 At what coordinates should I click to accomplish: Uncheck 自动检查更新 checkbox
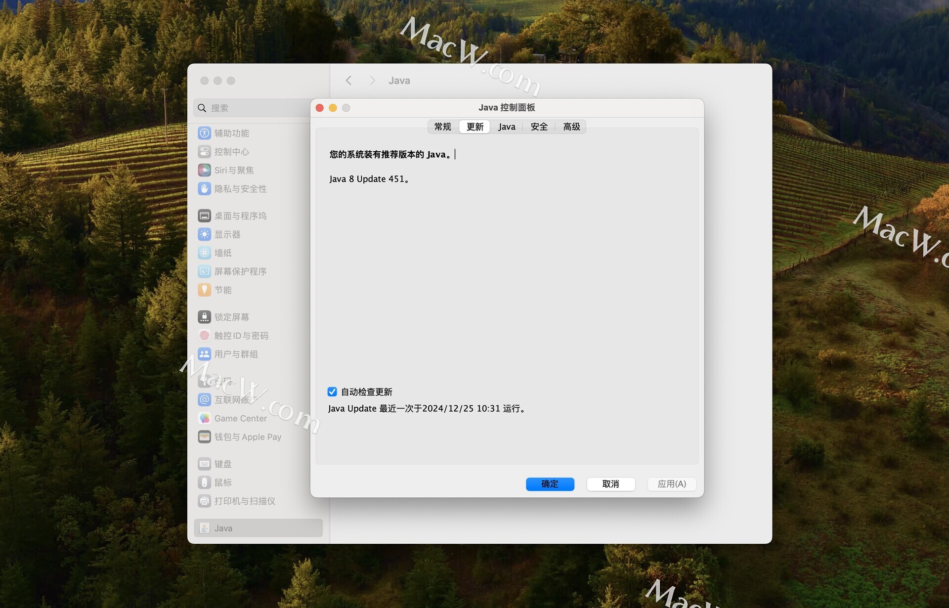(332, 392)
